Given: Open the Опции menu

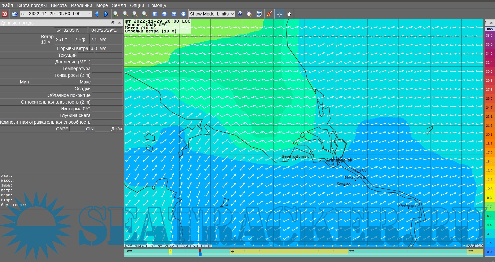Looking at the screenshot, I should tap(137, 5).
